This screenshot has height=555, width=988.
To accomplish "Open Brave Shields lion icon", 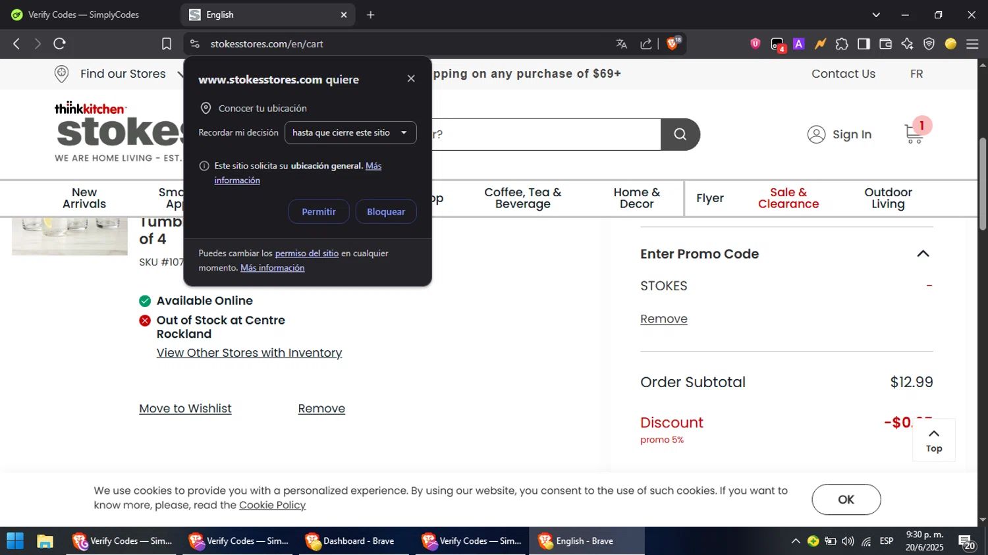I will click(x=674, y=43).
